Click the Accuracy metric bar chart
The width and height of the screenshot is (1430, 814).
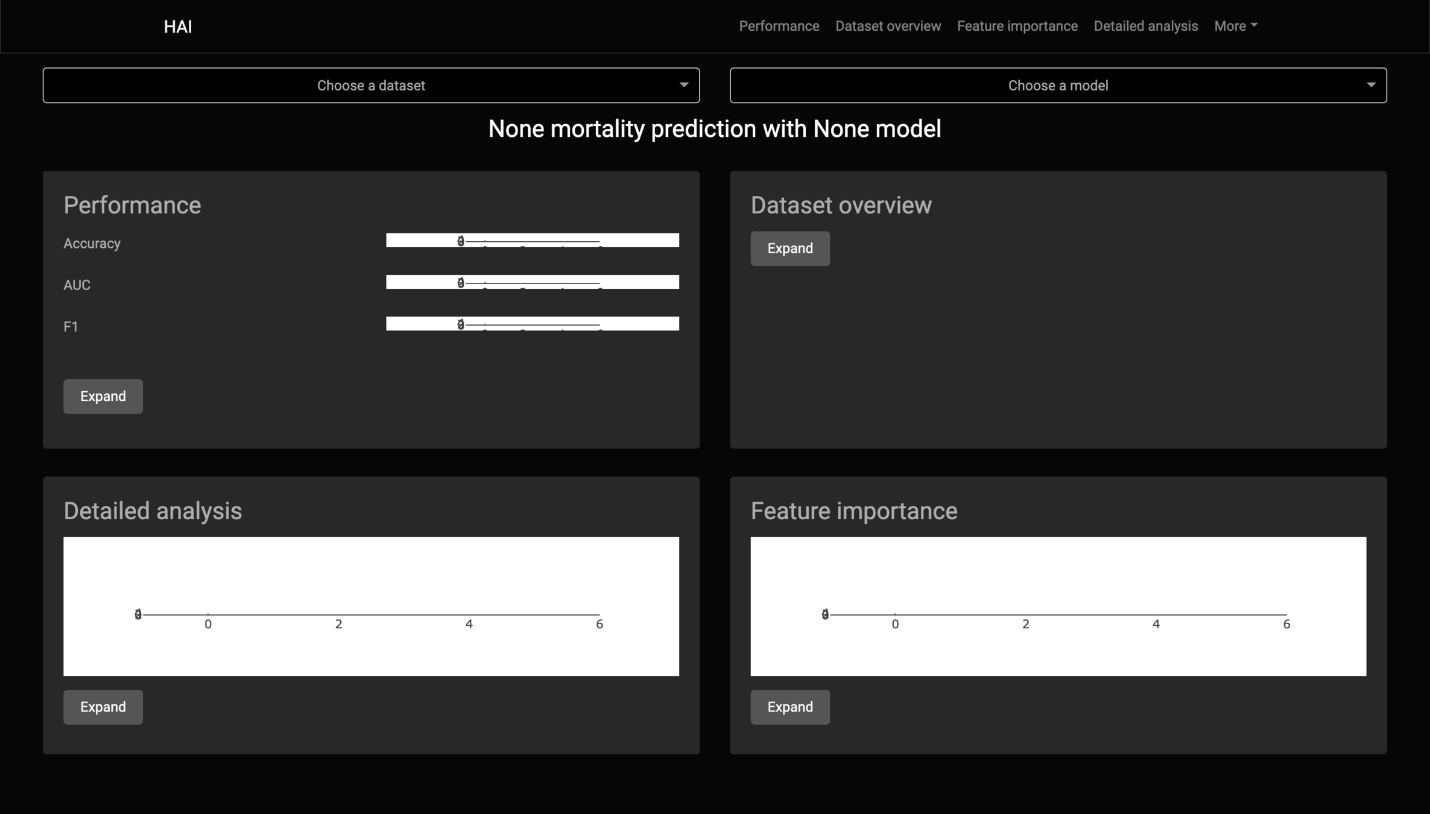pos(532,240)
